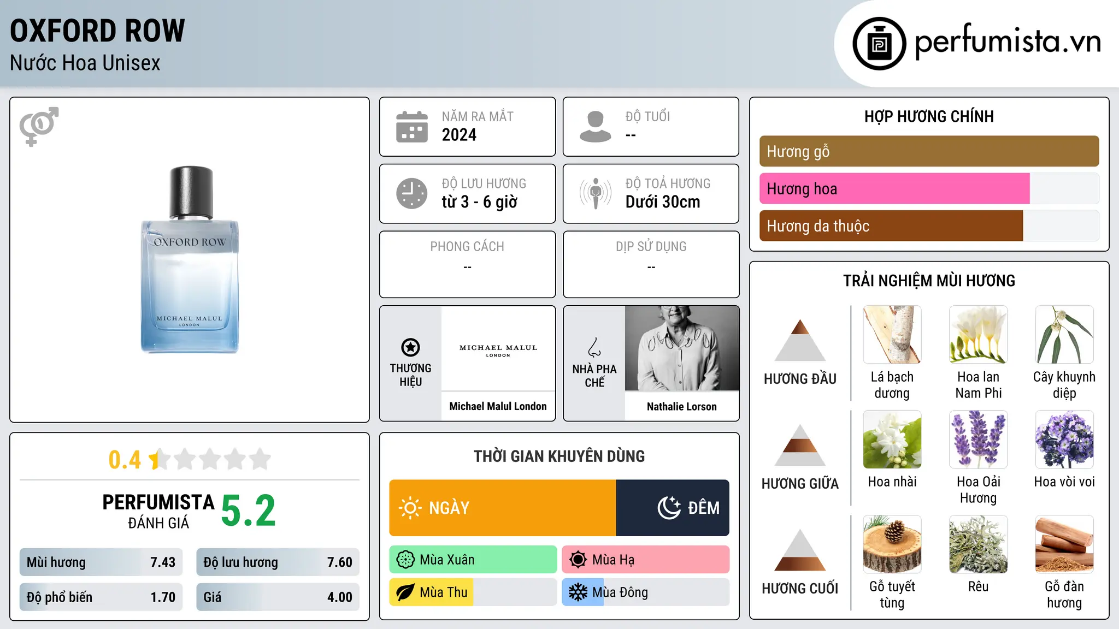Click the Hương hoa accord bar
This screenshot has width=1119, height=629.
pos(929,188)
